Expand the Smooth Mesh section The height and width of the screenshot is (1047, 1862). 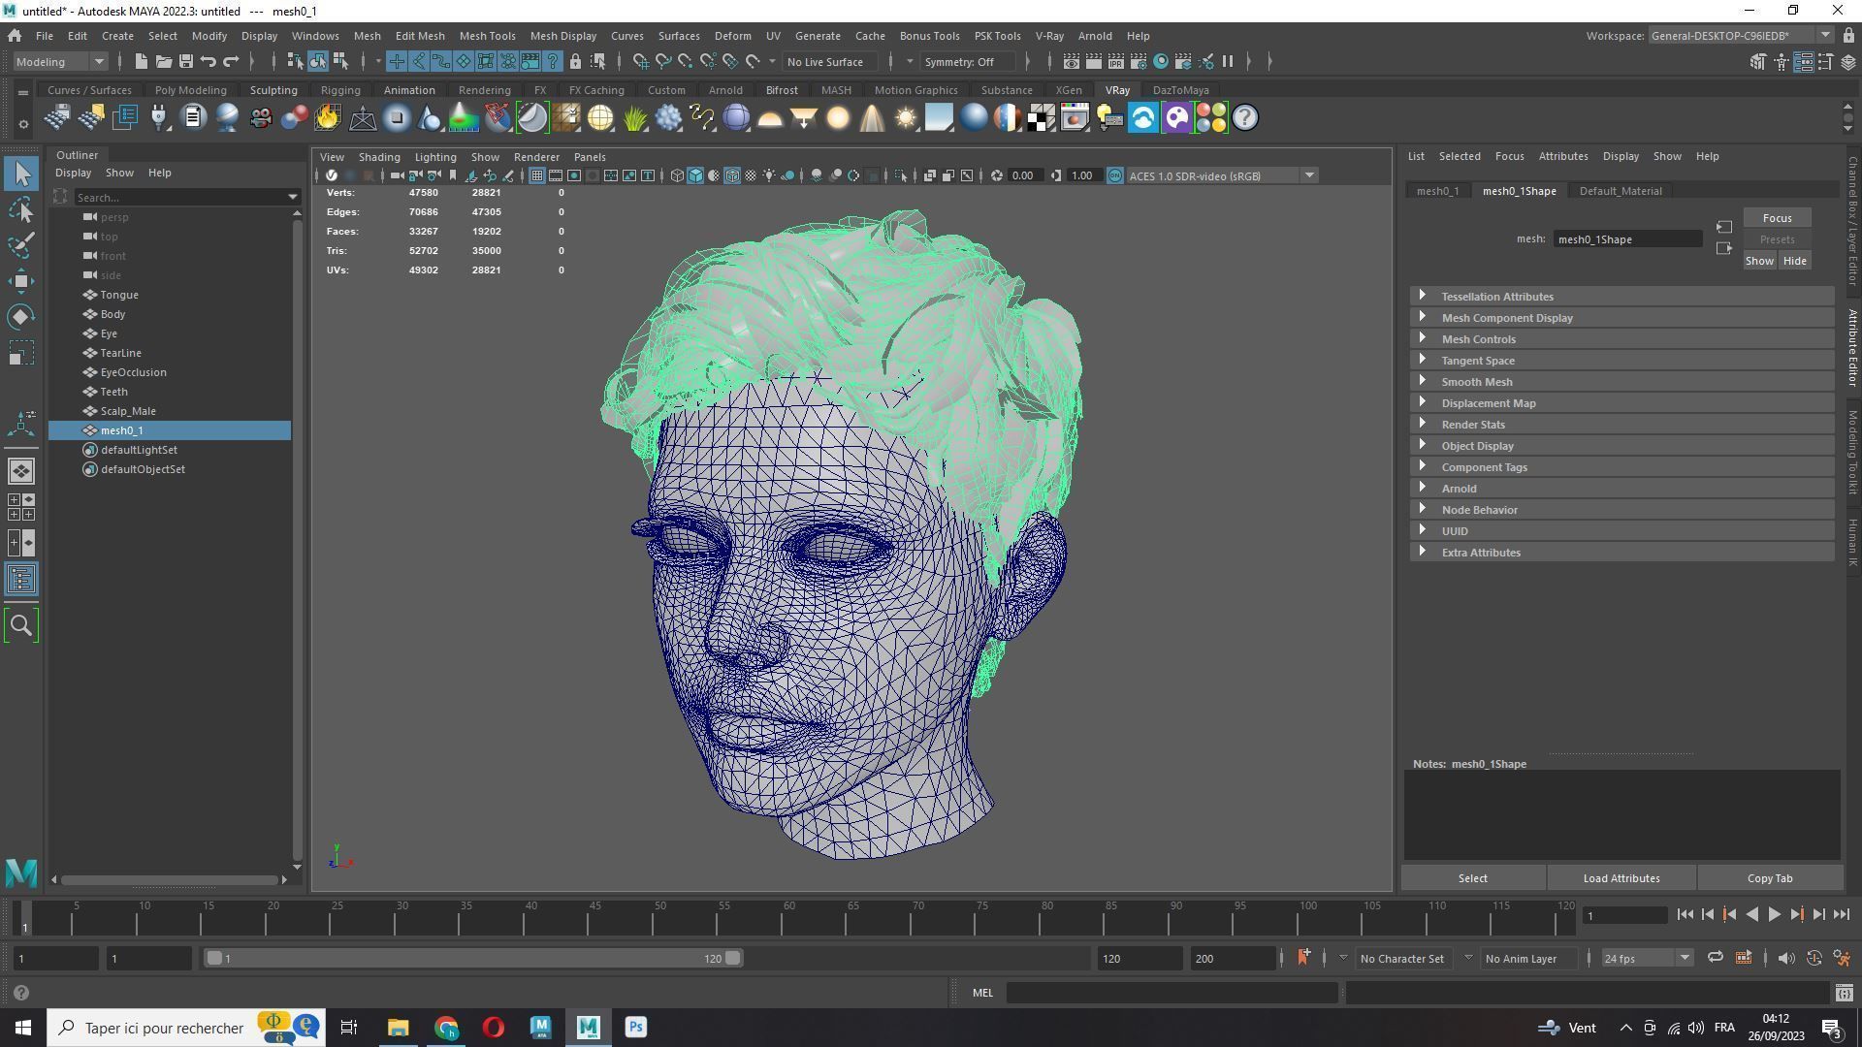(1621, 382)
